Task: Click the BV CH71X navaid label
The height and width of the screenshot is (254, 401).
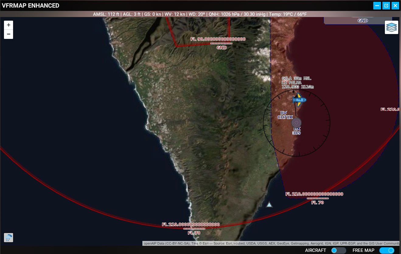Action: (285, 115)
